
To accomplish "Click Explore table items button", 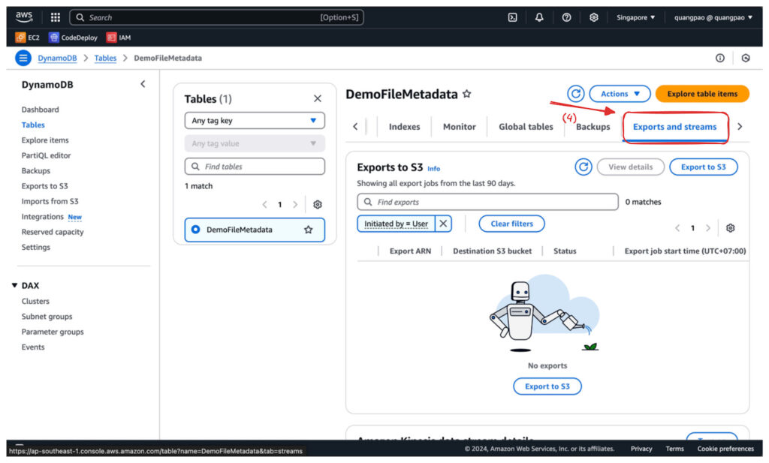I will click(x=702, y=94).
